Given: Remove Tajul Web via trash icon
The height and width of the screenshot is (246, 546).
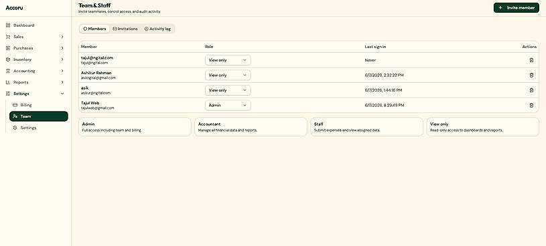Looking at the screenshot, I should point(531,105).
